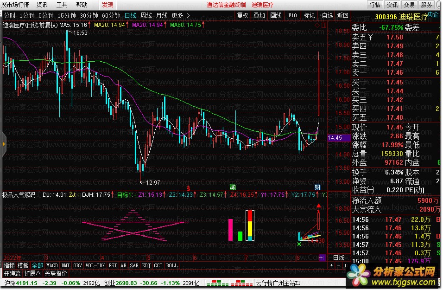Viewport: 443px width, 290px height.
Task: Switch to the VOL-TDX indicator
Action: [x=95, y=265]
